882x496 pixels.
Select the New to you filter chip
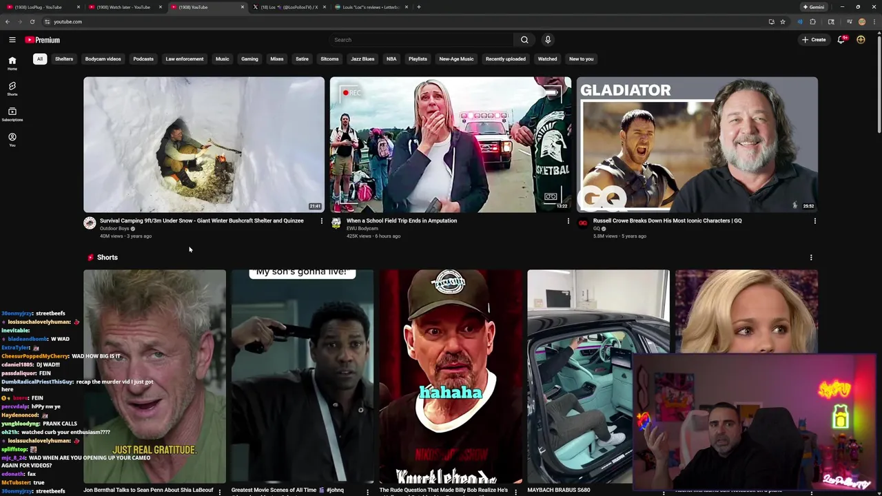pyautogui.click(x=581, y=59)
